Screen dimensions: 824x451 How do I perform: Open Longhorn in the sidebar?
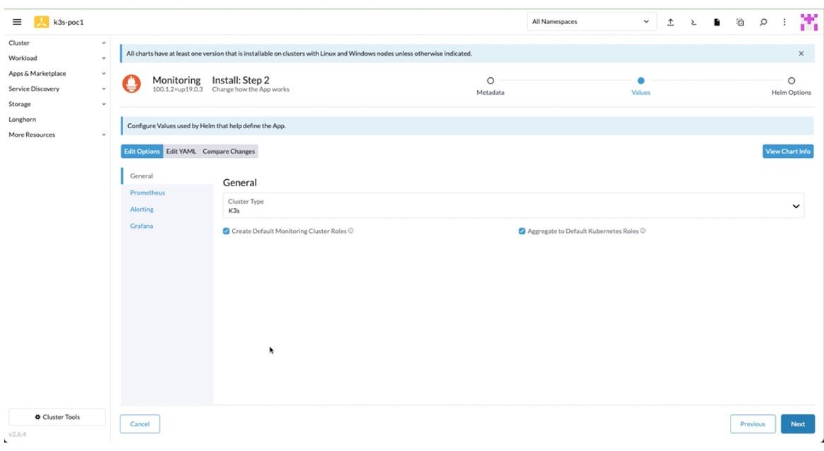click(x=22, y=120)
